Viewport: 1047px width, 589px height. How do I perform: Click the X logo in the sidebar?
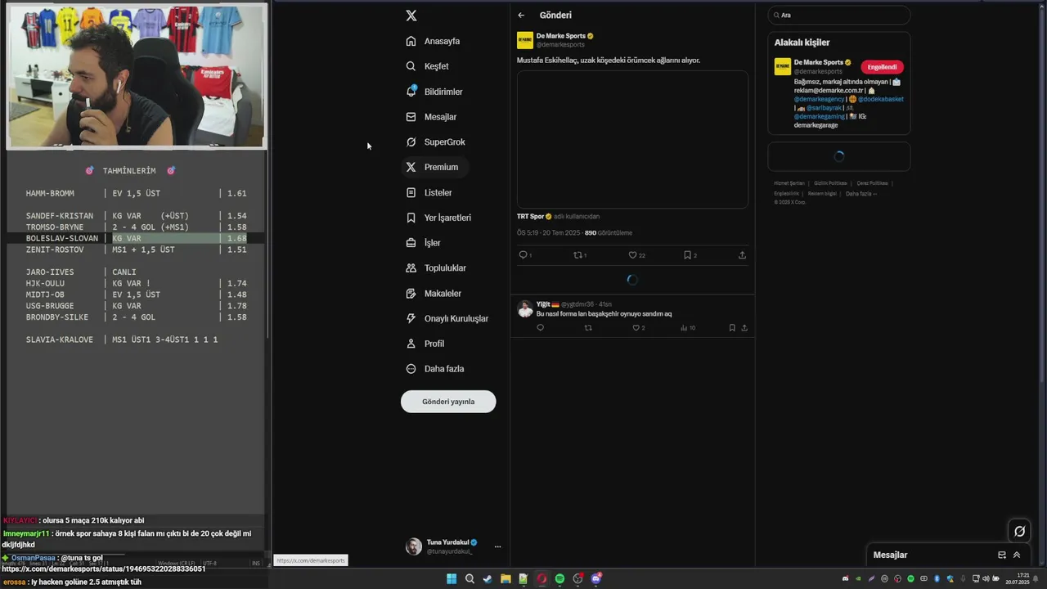[x=411, y=16]
